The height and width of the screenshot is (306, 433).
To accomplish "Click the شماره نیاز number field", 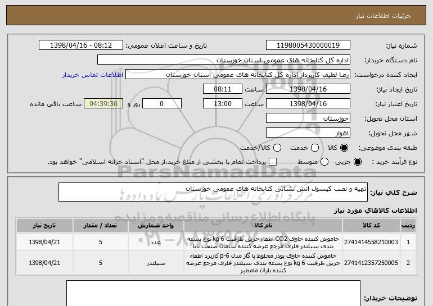I will [x=307, y=45].
